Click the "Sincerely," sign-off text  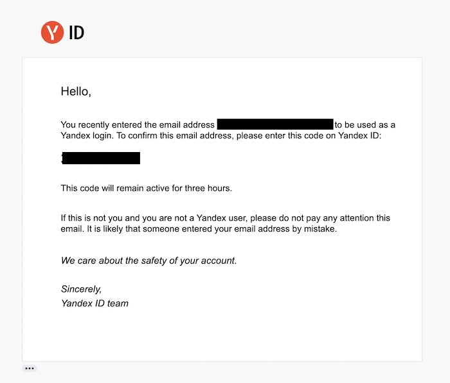81,289
